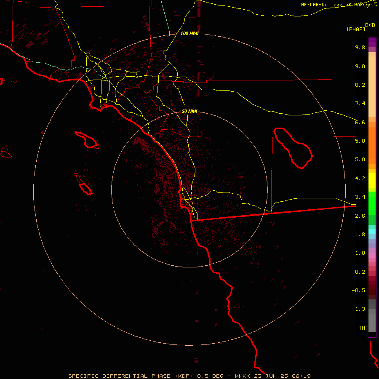Screen dimensions: 379x379
Task: Click the 06:19 timestamp text
Action: coord(301,376)
